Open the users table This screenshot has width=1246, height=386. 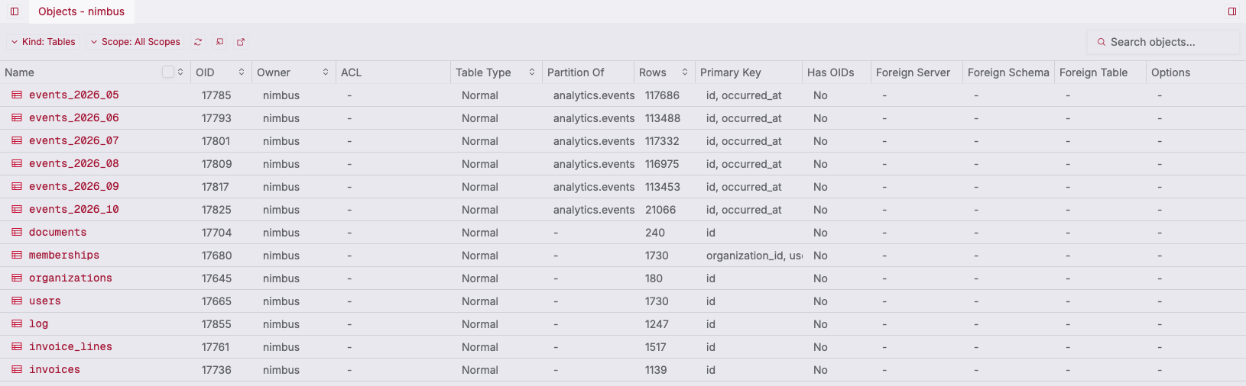tap(45, 301)
